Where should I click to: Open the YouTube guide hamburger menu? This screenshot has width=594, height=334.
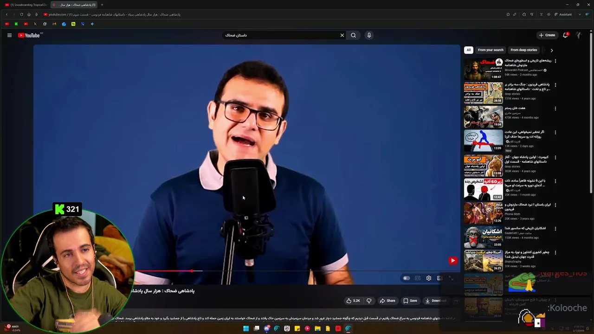pos(9,35)
